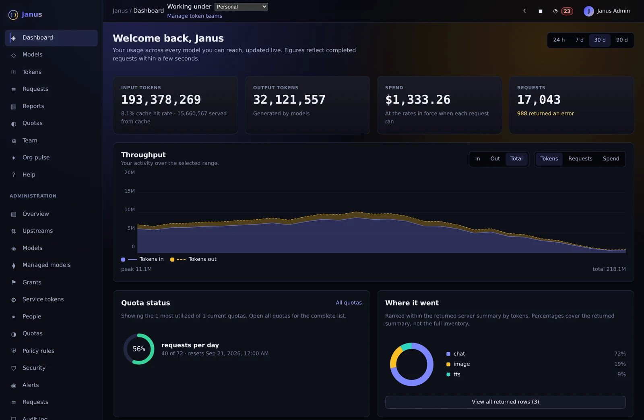Viewport: 644px width, 420px height.
Task: Select the 7 d time range
Action: [x=579, y=40]
